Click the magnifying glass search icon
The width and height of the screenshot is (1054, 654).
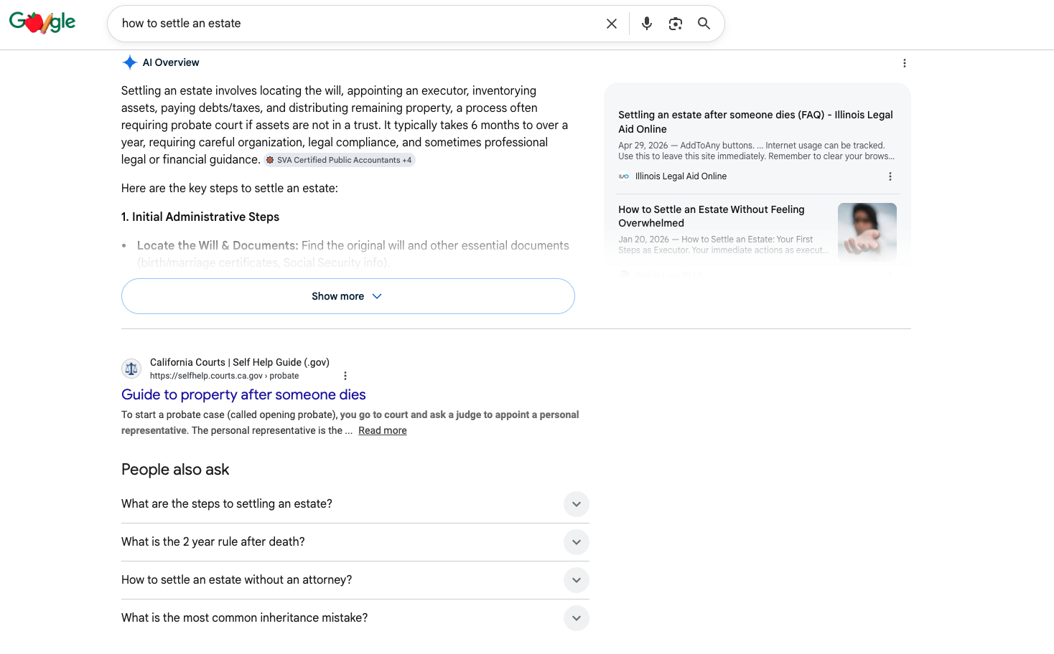pyautogui.click(x=704, y=24)
